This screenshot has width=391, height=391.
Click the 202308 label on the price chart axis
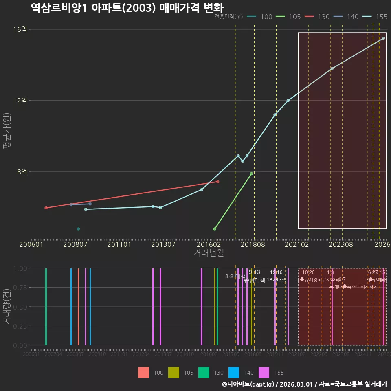pyautogui.click(x=341, y=244)
